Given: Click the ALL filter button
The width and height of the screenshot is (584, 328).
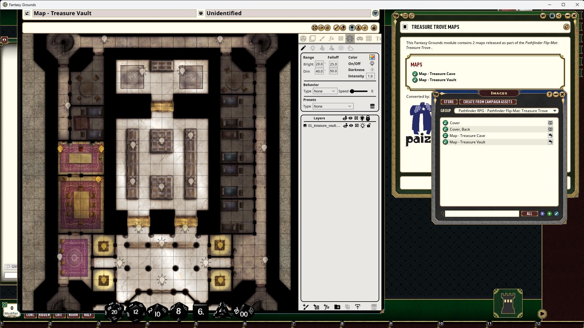Looking at the screenshot, I should (x=529, y=214).
